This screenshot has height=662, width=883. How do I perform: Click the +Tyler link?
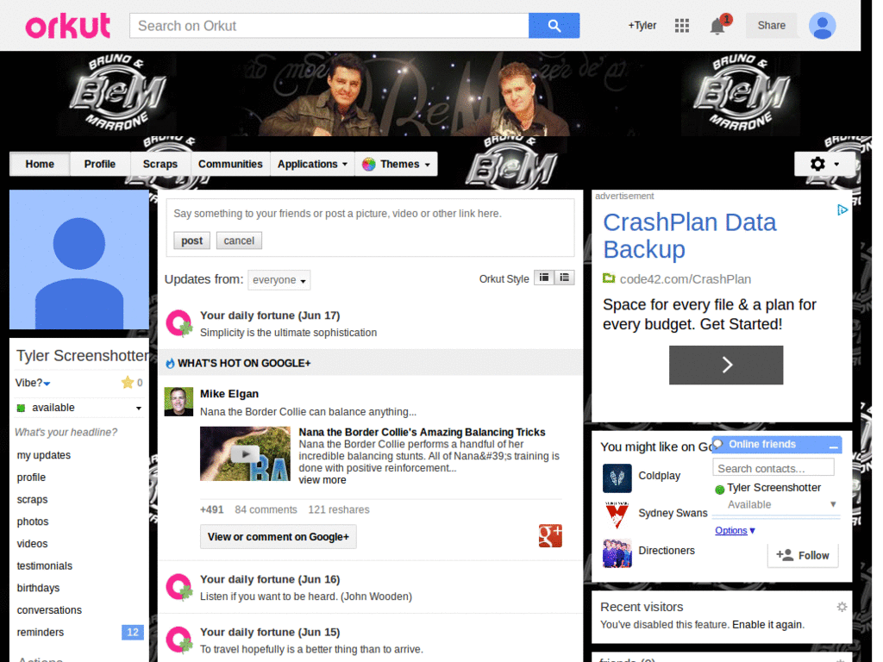tap(642, 25)
